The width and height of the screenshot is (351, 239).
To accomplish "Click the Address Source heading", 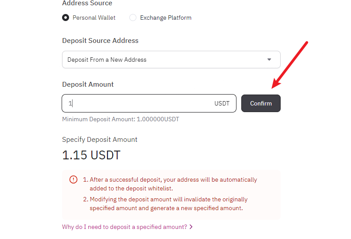I will tap(87, 4).
